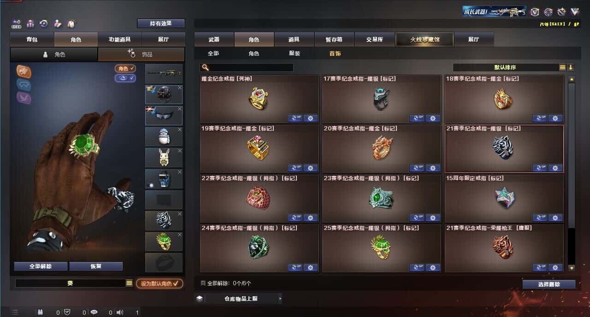This screenshot has width=590, height=317.
Task: Expand the 仓库物品上限 panel
Action: 238,299
